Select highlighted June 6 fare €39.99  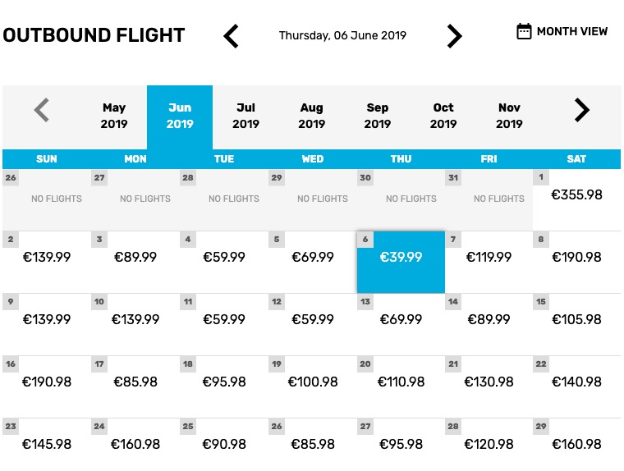coord(401,262)
